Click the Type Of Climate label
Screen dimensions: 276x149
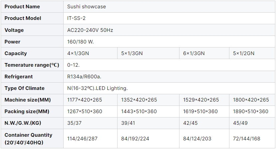[25, 88]
